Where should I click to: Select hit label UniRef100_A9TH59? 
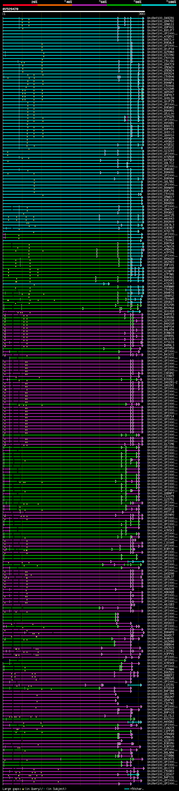[x=160, y=348]
